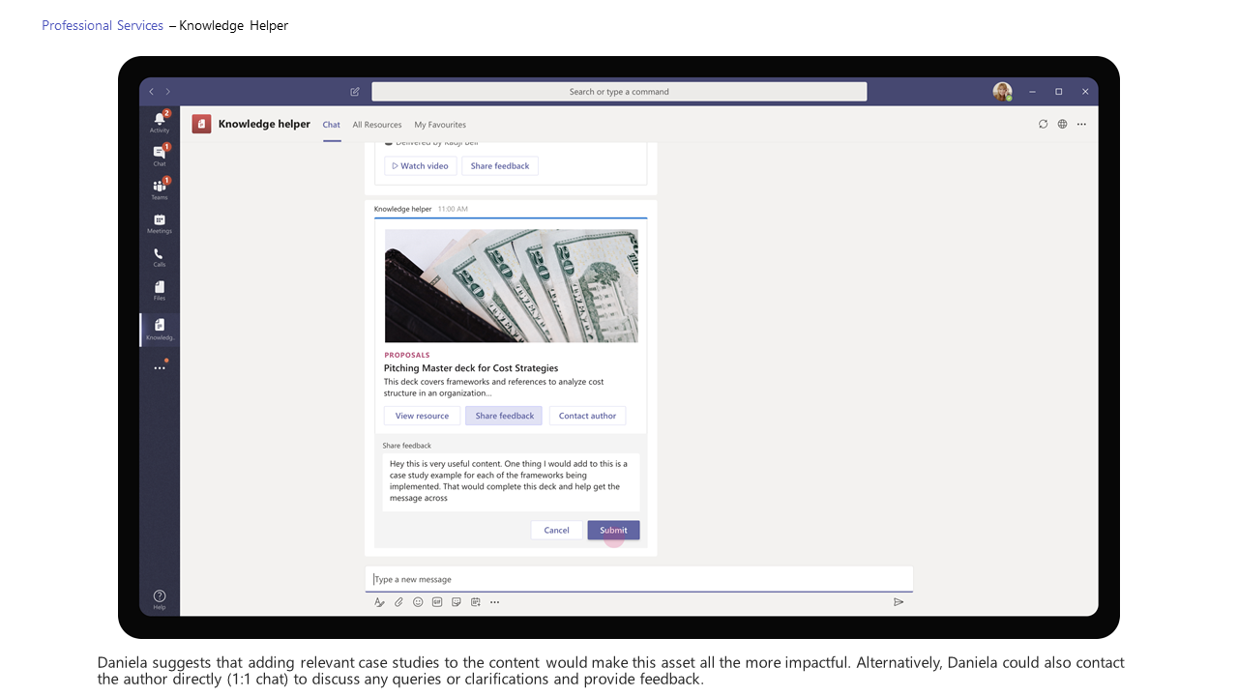This screenshot has height=696, width=1238.
Task: Click the globe icon in tab header
Action: (x=1062, y=124)
